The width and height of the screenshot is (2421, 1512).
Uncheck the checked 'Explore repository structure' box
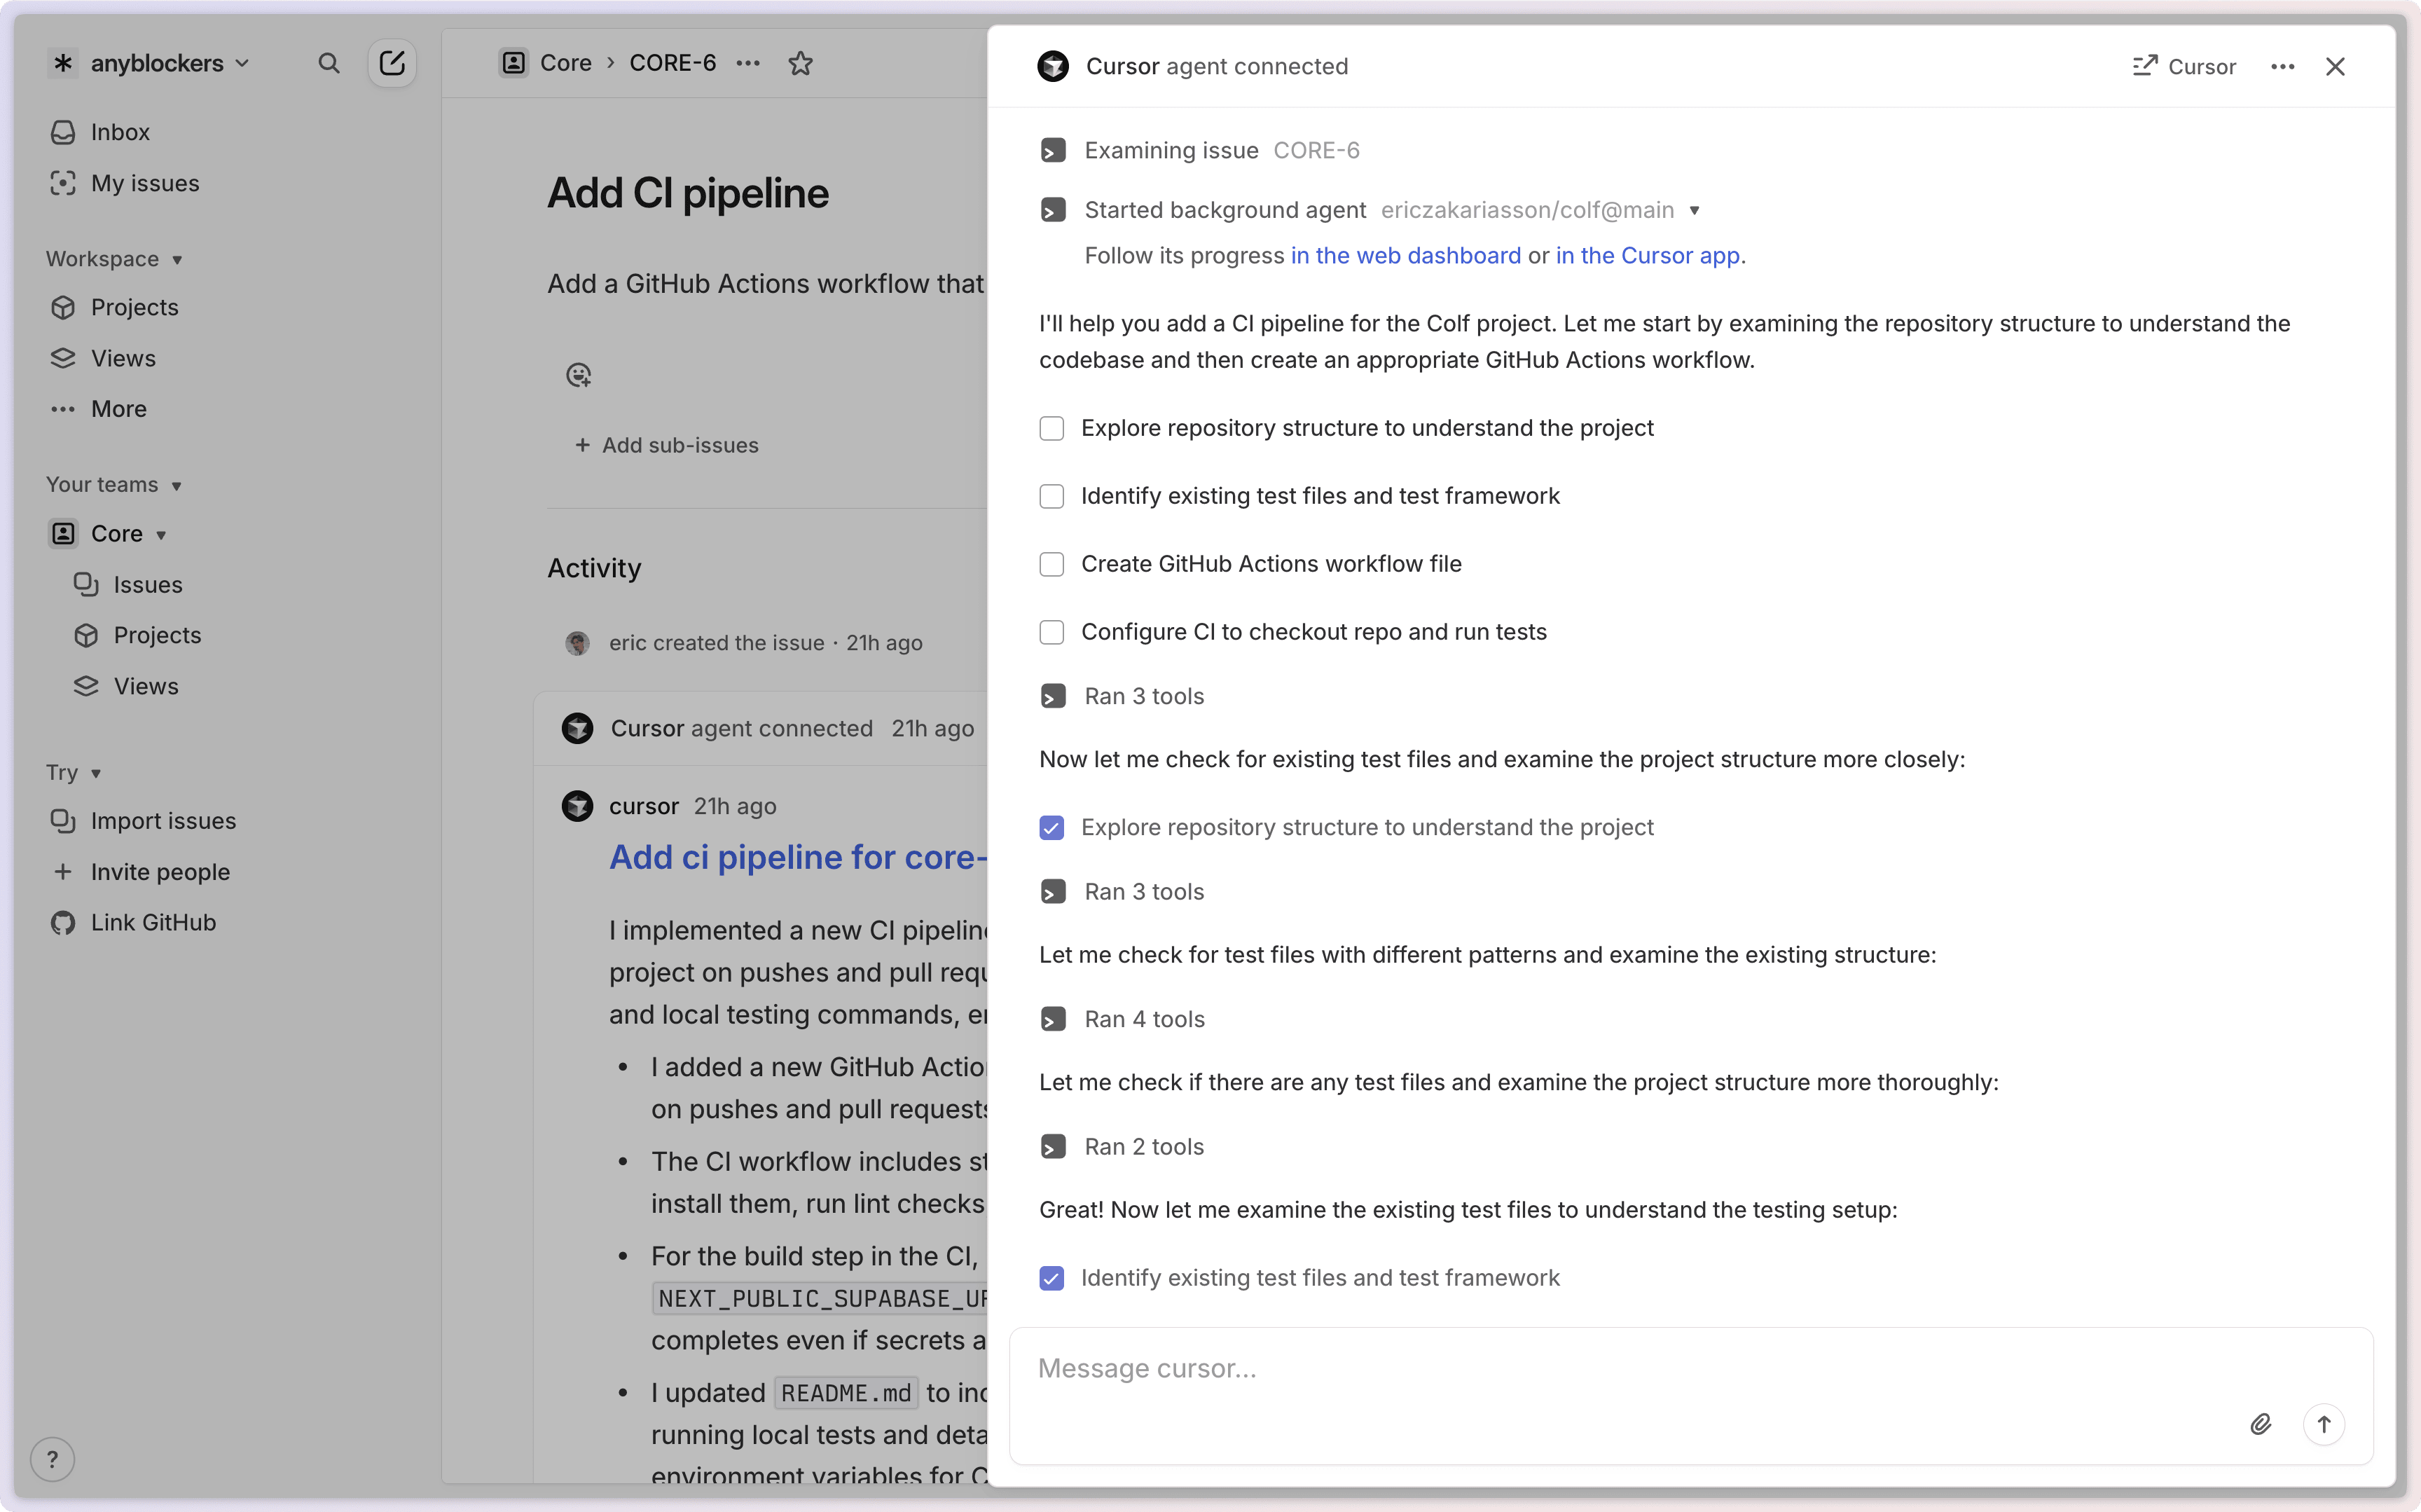pyautogui.click(x=1051, y=828)
